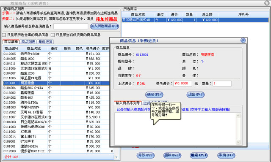The image size is (271, 162).
Task: Focus the product search input field
Action: point(71,26)
